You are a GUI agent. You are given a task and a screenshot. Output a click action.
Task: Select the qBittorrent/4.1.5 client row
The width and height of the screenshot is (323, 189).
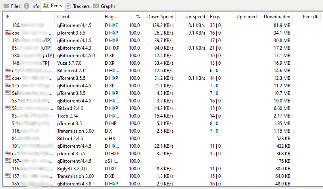[x=162, y=40]
